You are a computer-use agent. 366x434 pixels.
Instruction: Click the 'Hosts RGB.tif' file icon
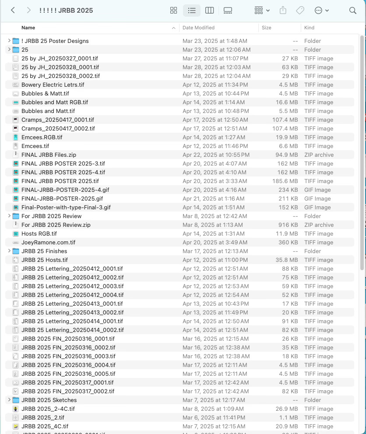point(16,233)
